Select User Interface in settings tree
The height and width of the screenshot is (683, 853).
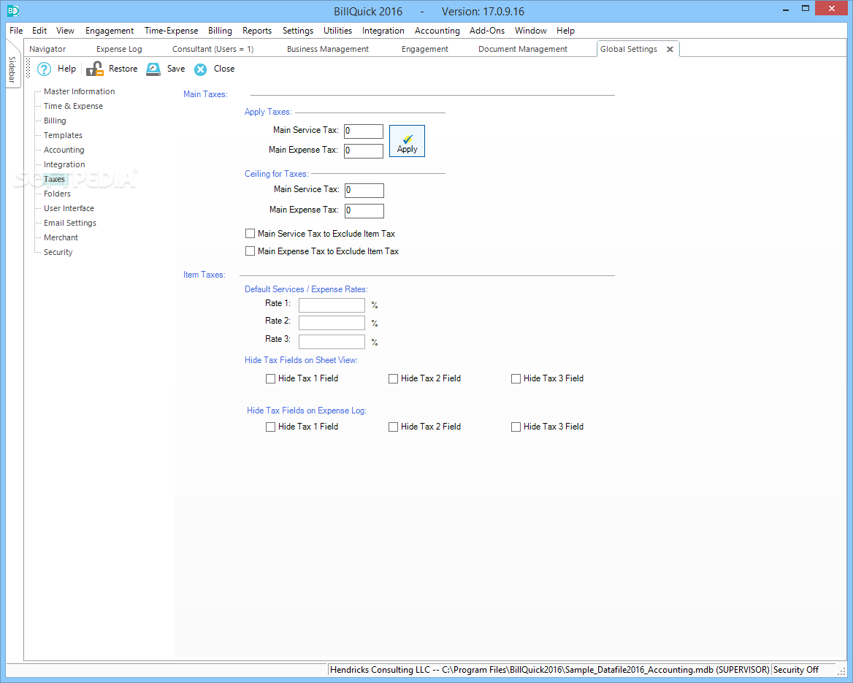[x=69, y=208]
